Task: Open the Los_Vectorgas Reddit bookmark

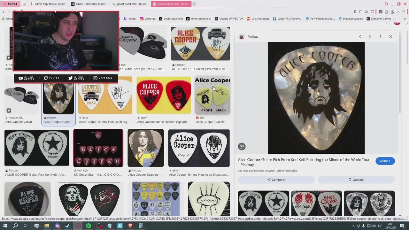Action: pyautogui.click(x=258, y=19)
